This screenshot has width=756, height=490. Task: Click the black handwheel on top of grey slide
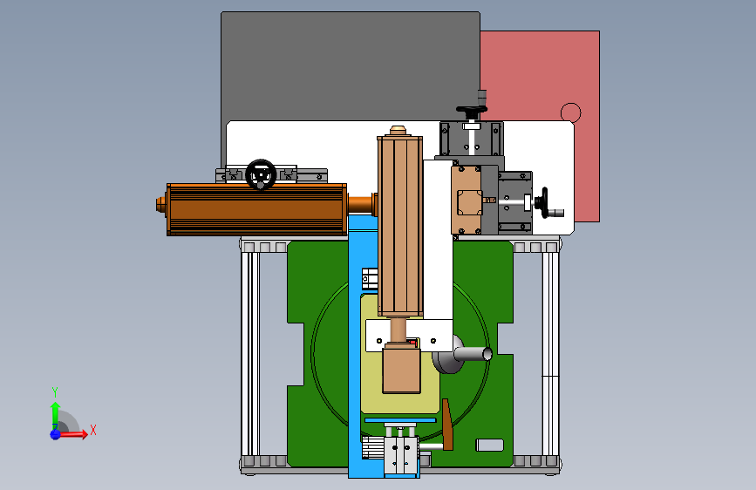(x=472, y=111)
